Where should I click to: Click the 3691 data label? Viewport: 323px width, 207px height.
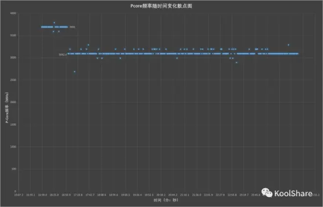pyautogui.click(x=72, y=27)
